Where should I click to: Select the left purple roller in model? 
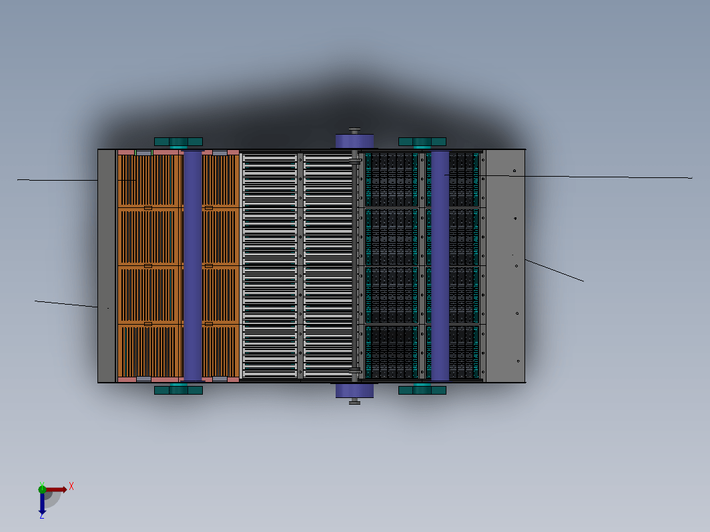192,265
